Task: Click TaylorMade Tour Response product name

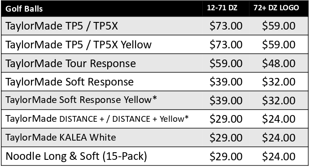Action: coord(70,64)
